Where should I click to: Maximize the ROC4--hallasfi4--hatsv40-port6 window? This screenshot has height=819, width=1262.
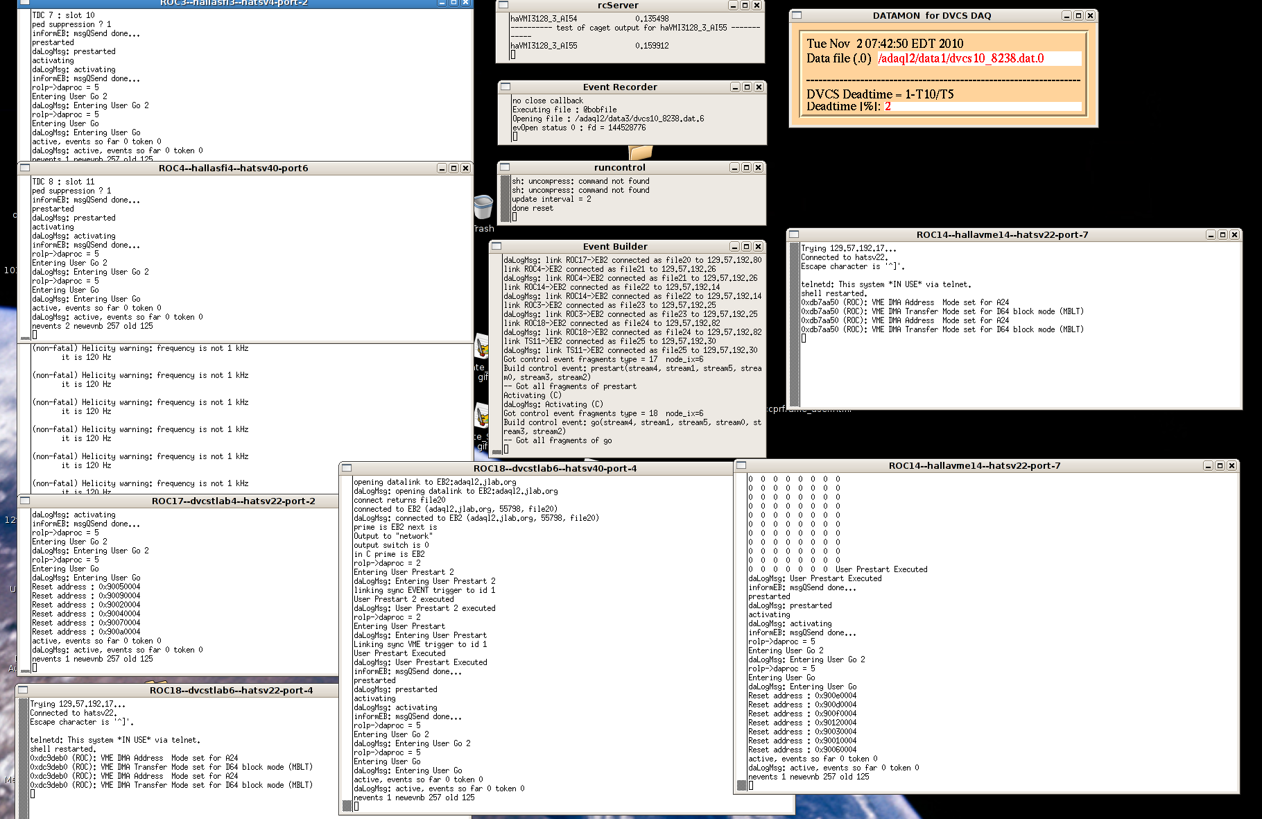453,168
